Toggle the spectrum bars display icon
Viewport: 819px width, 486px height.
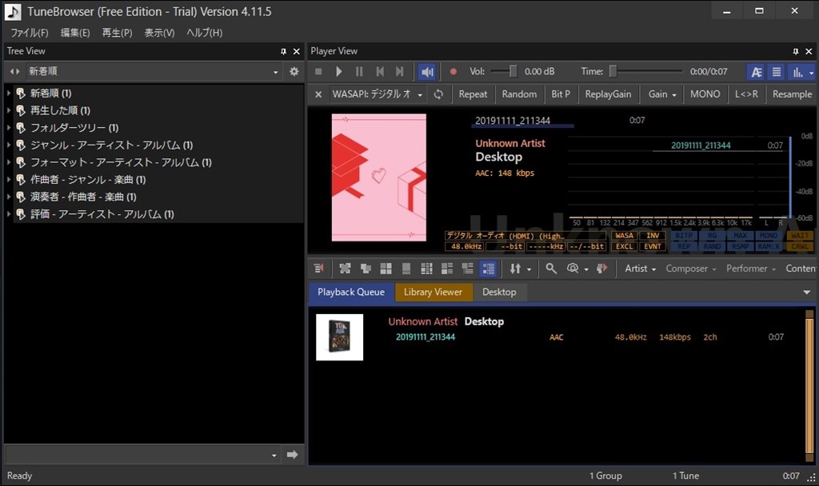pyautogui.click(x=797, y=72)
